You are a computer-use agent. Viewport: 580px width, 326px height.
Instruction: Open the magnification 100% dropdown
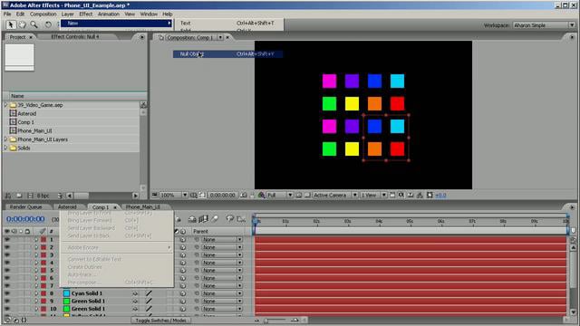[x=174, y=195]
